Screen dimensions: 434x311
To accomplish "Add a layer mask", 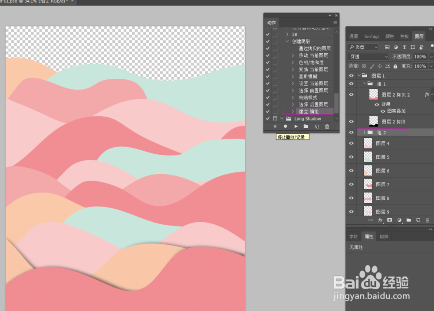I will click(389, 220).
